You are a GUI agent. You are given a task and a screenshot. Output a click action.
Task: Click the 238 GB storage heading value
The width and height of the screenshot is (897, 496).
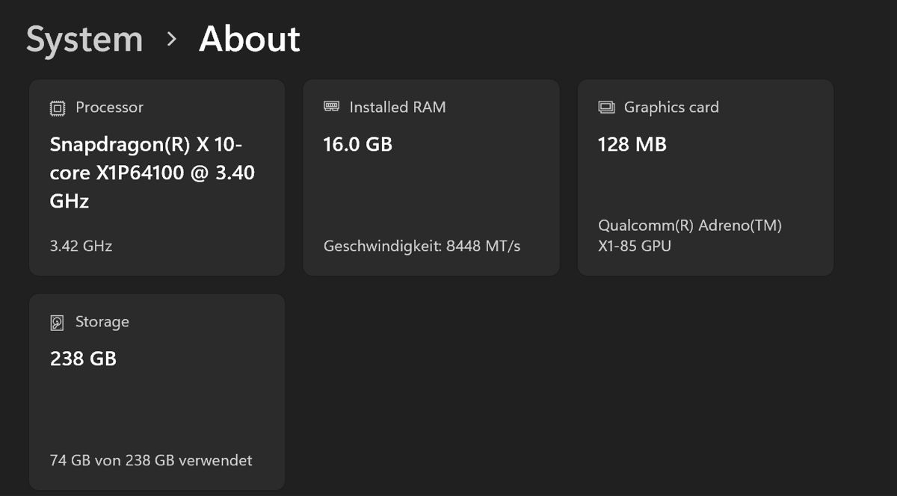(x=83, y=359)
